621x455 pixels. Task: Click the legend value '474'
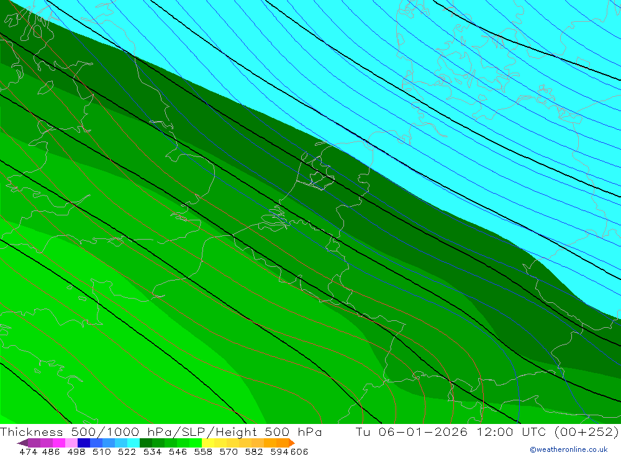(28, 451)
